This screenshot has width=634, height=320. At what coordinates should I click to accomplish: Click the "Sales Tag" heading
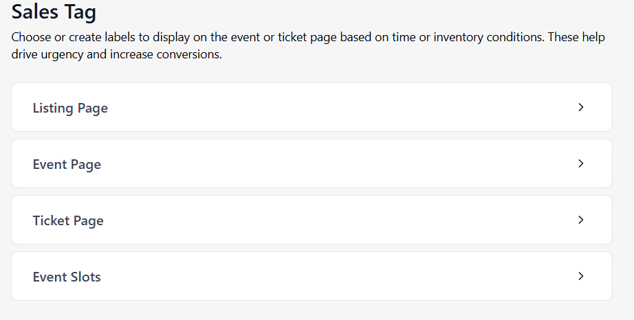(x=54, y=12)
